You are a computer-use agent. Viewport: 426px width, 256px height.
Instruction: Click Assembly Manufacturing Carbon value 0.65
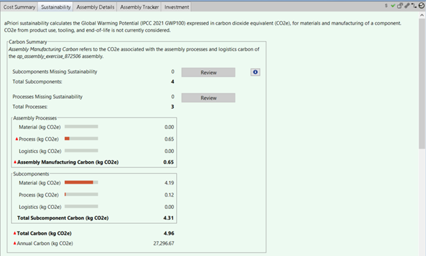pos(169,162)
